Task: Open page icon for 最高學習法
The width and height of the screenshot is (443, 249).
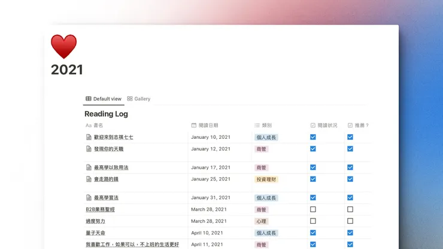Action: 89,198
